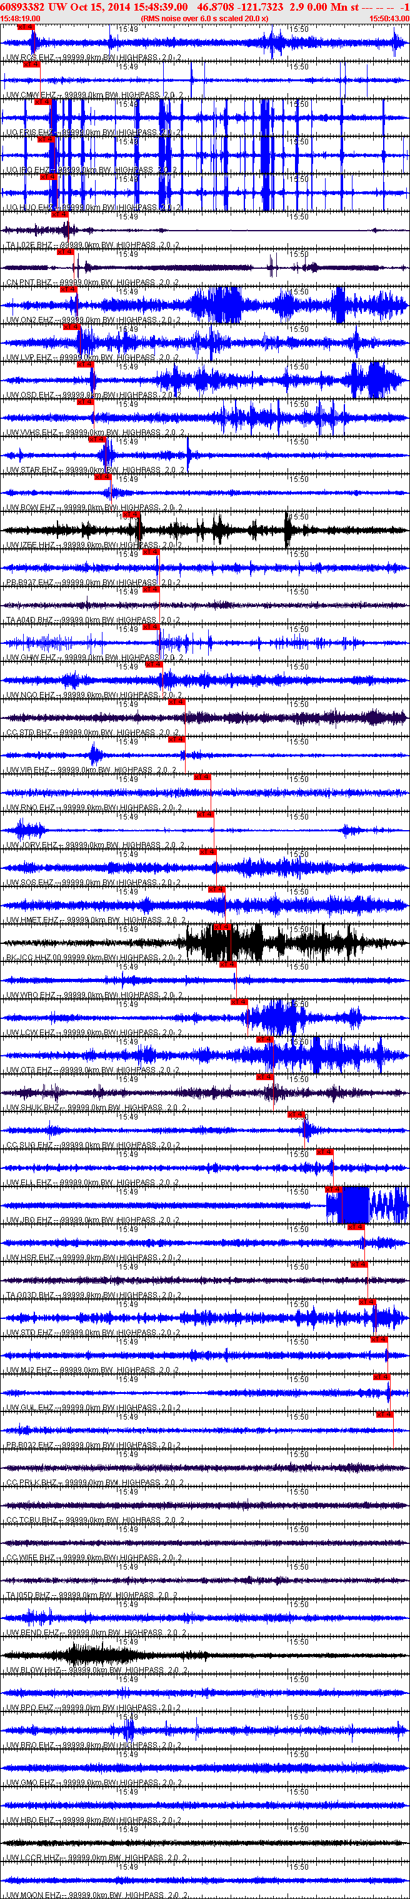Image resolution: width=410 pixels, height=1899 pixels.
Task: Click the 15:48:19.00 start time label
Action: [21, 18]
